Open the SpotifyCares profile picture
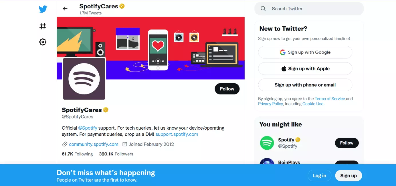The image size is (396, 186). [84, 79]
